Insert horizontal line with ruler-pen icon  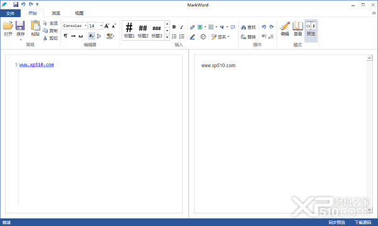click(192, 37)
